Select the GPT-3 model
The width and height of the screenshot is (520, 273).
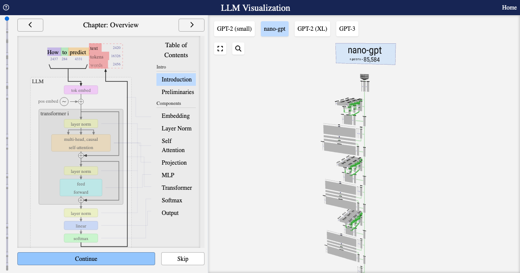pyautogui.click(x=347, y=29)
